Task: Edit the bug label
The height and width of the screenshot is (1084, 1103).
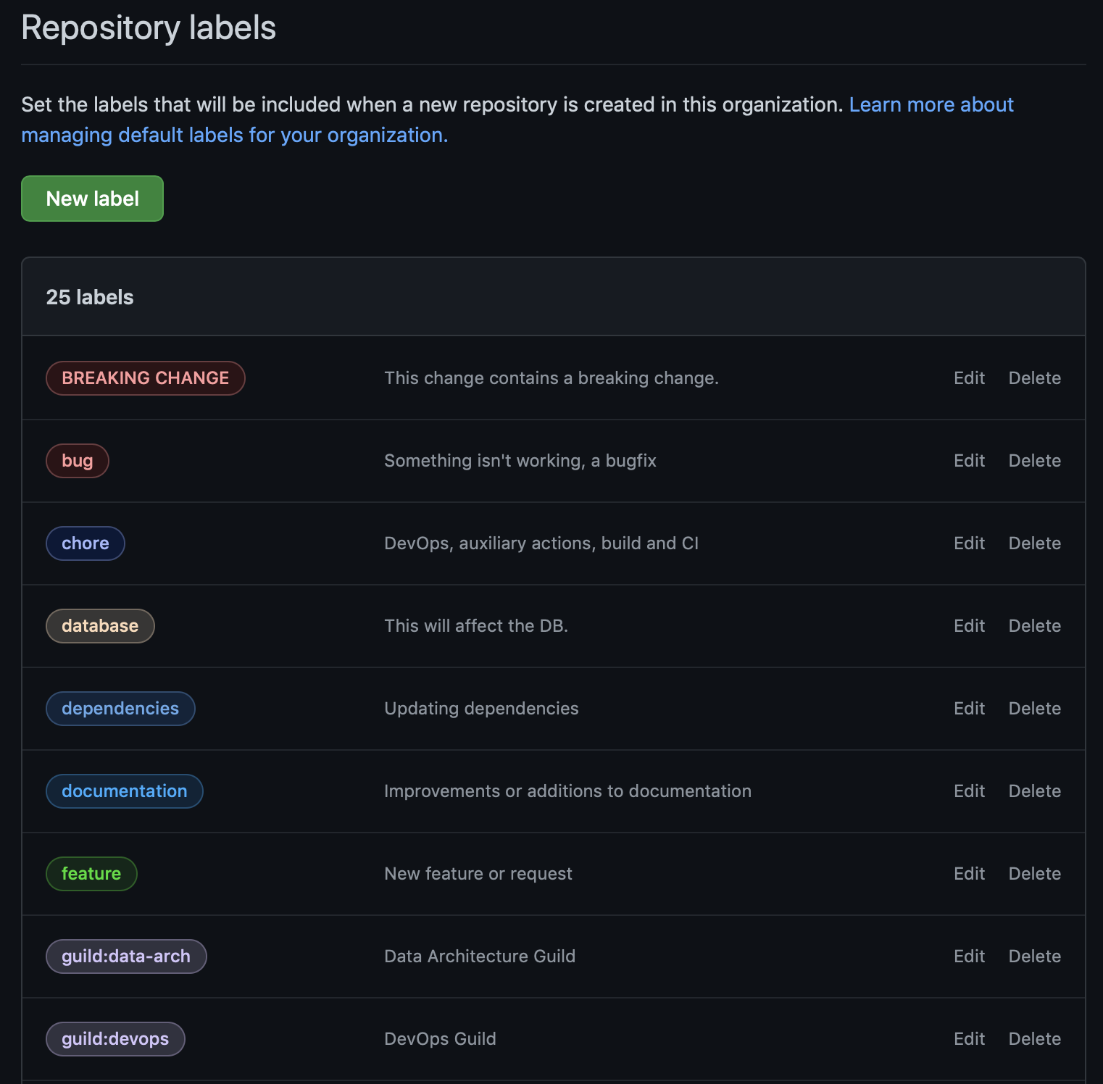Action: (969, 461)
